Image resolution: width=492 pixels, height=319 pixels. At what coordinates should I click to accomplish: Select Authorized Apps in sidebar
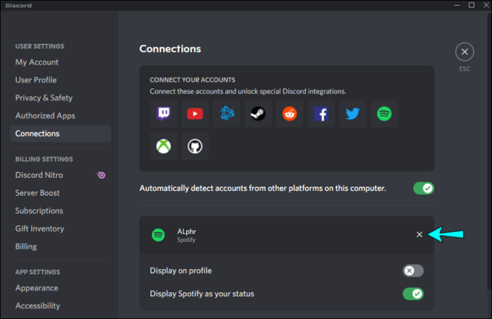coord(45,116)
